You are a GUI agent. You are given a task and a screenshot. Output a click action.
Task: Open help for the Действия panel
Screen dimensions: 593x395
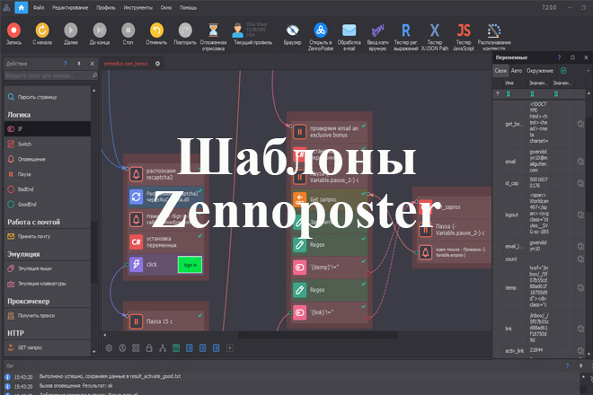click(x=66, y=64)
